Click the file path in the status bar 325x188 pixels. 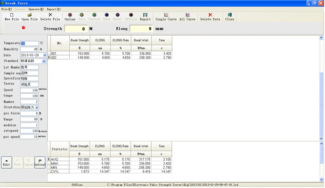click(x=172, y=185)
